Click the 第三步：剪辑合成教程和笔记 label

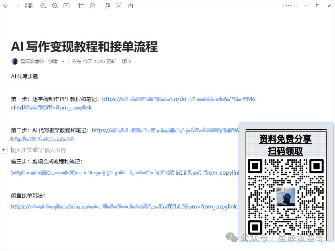pyautogui.click(x=46, y=161)
